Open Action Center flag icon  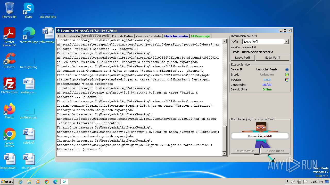(306, 182)
